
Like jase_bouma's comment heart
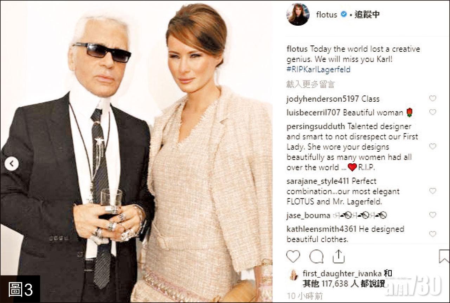click(432, 215)
